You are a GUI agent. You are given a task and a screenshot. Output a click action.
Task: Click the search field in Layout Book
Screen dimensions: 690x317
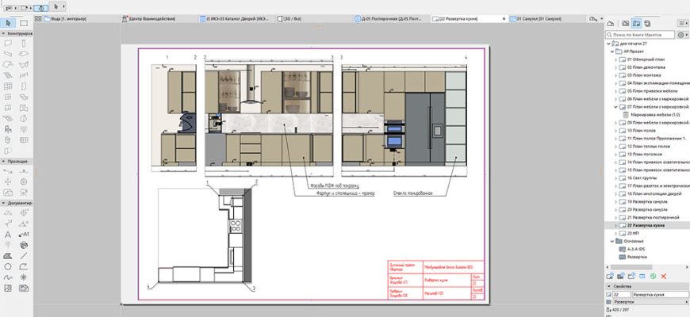point(642,36)
